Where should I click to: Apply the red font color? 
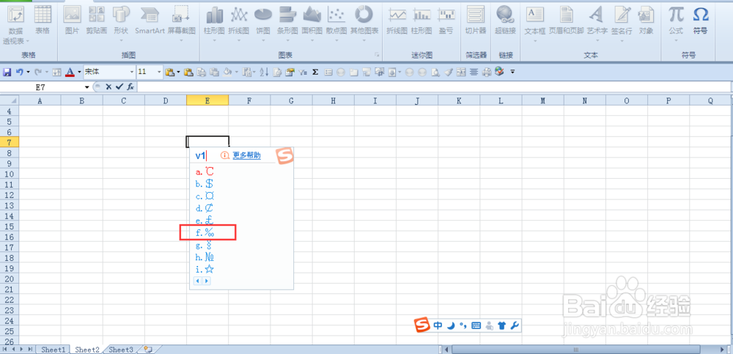70,72
